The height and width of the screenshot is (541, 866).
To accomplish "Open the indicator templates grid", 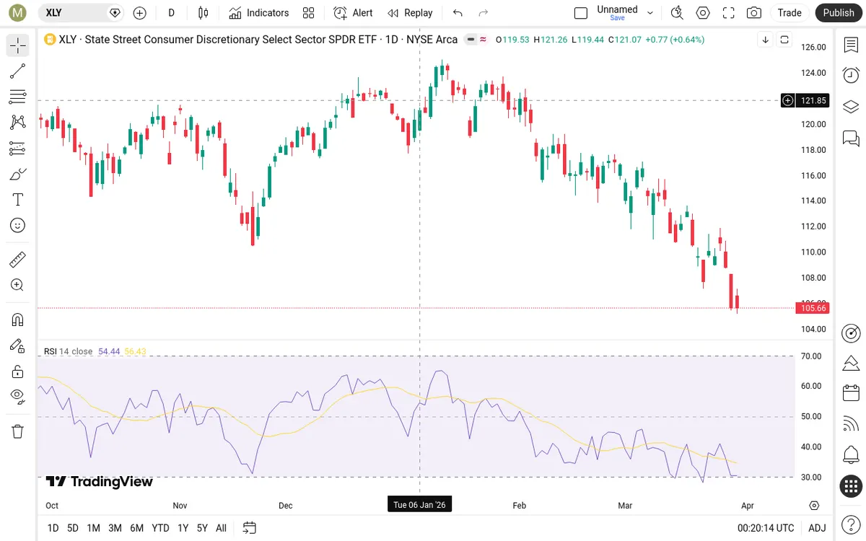I will tap(309, 13).
